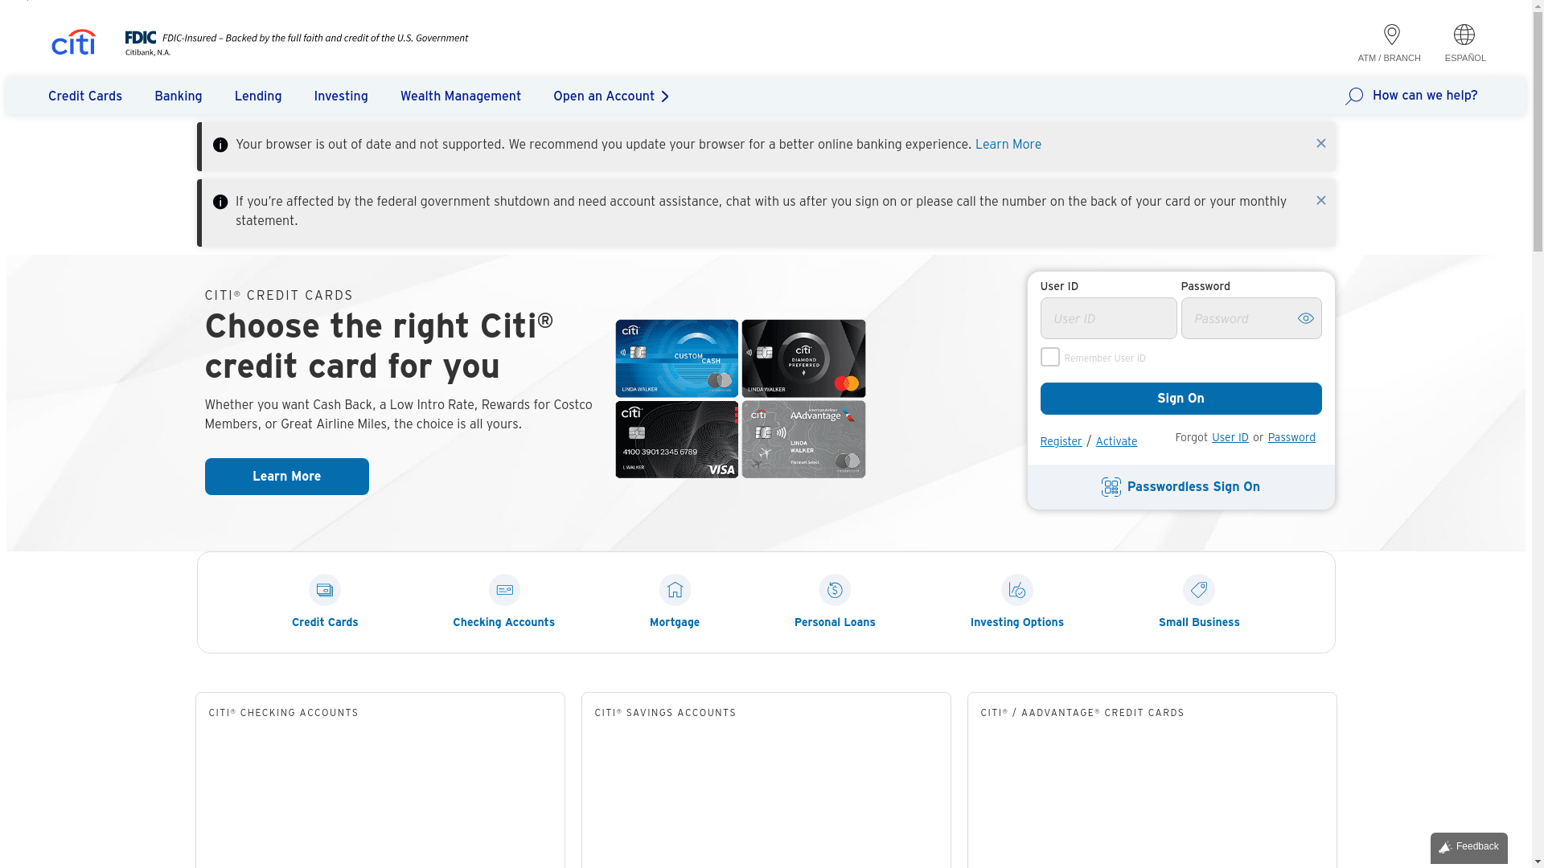Open Feedback widget
1544x868 pixels.
click(1468, 847)
